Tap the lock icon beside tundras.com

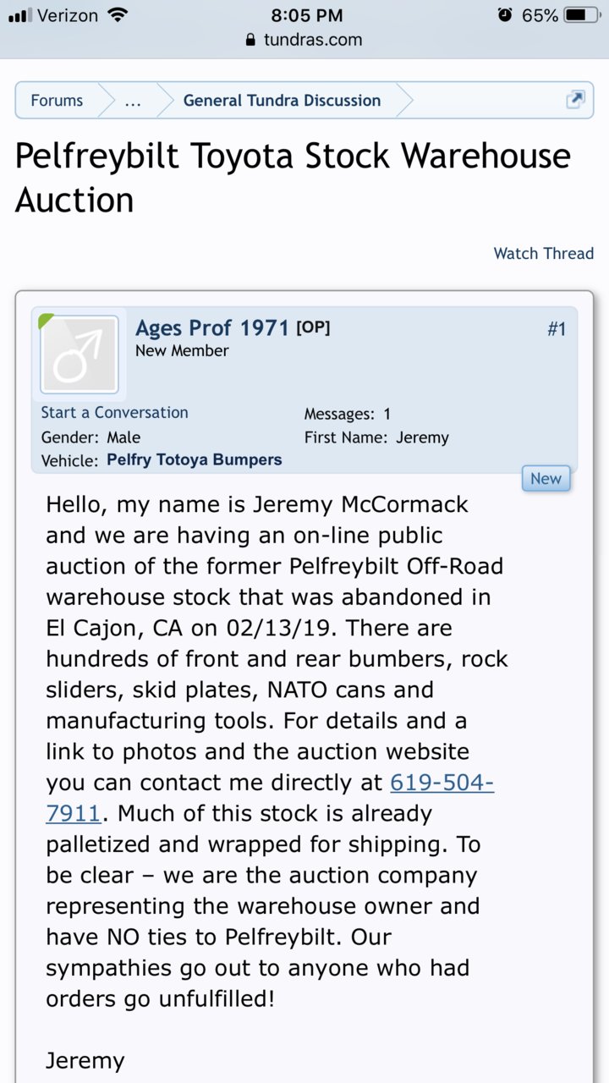(x=250, y=39)
